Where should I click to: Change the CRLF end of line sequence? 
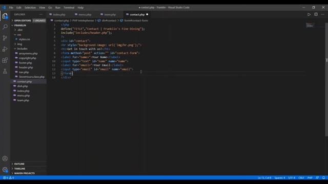point(301,178)
